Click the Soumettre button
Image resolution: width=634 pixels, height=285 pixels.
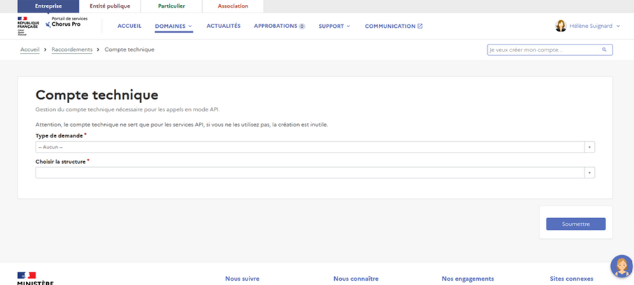(x=576, y=224)
